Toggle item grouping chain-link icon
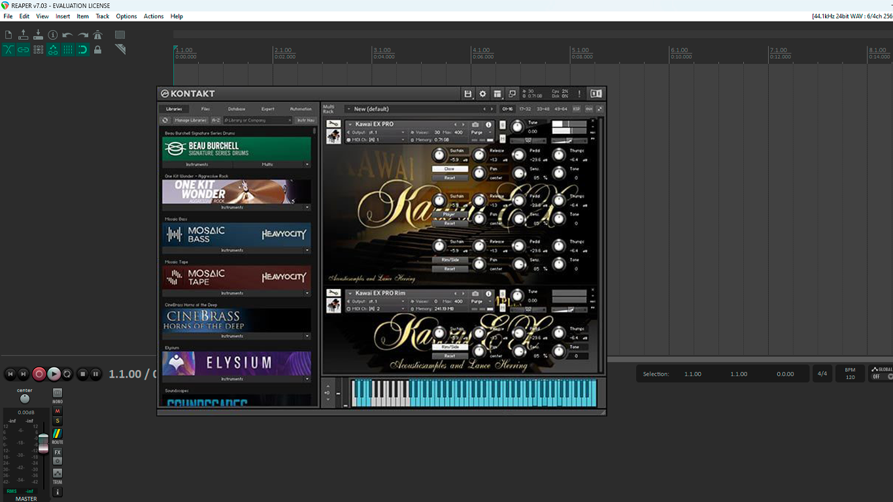Image resolution: width=893 pixels, height=502 pixels. click(24, 50)
